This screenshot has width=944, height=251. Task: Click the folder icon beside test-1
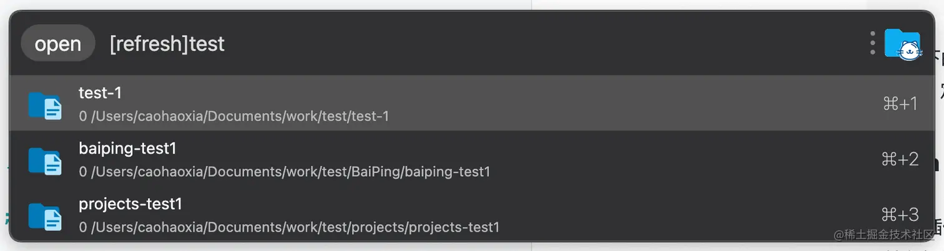pyautogui.click(x=45, y=106)
